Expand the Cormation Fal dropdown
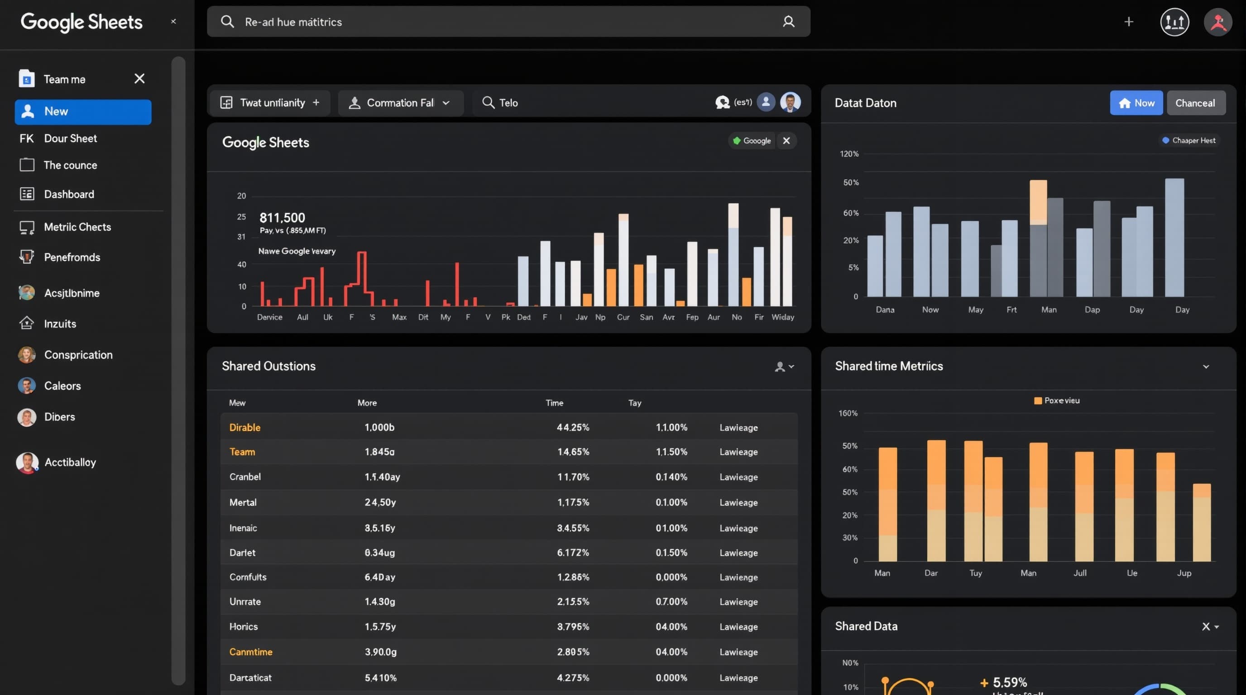Viewport: 1246px width, 695px height. pos(401,102)
